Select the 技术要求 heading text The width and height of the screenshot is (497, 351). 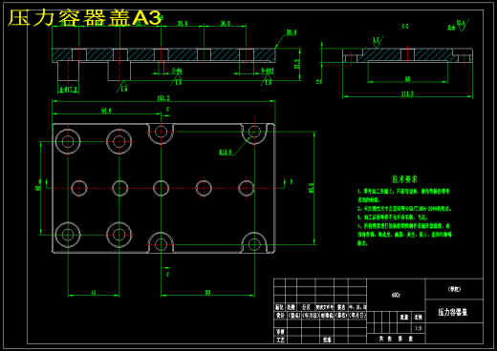click(x=404, y=179)
